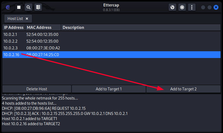Viewport: 223px width, 133px height.
Task: Sort by MAC Address column header
Action: (x=39, y=28)
